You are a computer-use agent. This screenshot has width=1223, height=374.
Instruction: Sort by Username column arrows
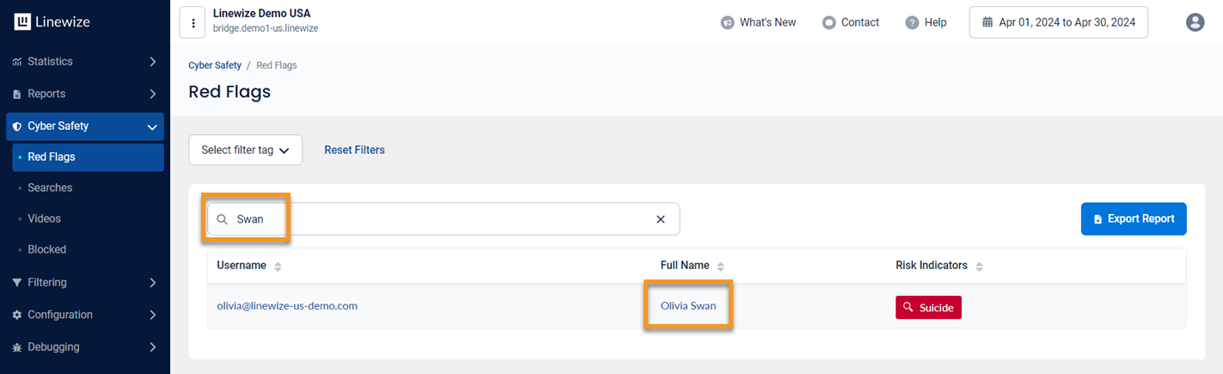pyautogui.click(x=278, y=267)
